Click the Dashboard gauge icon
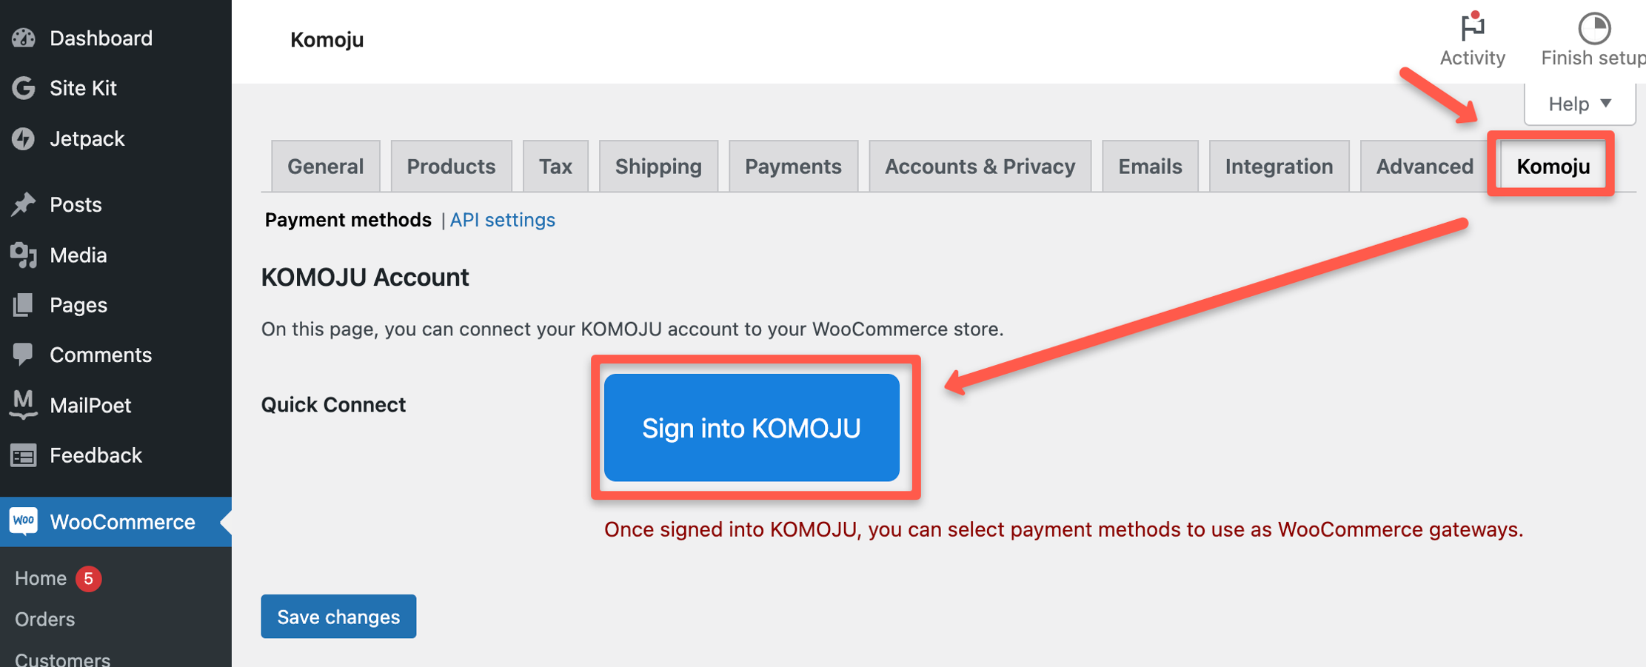 [x=24, y=38]
